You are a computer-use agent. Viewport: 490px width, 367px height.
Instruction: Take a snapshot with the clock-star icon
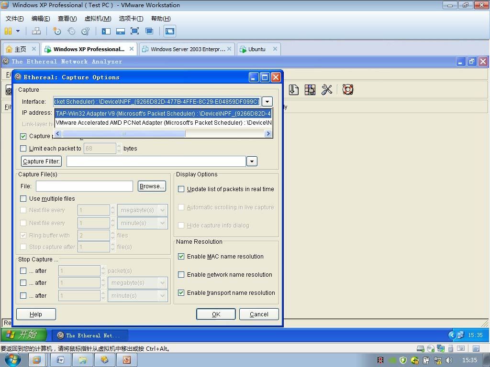(57, 31)
